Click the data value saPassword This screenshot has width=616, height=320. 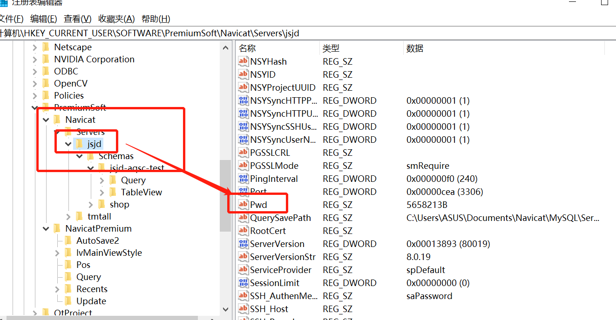pyautogui.click(x=429, y=296)
